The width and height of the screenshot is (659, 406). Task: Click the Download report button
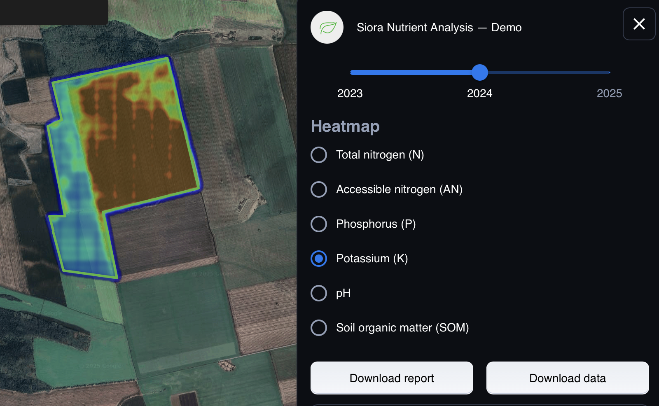392,378
